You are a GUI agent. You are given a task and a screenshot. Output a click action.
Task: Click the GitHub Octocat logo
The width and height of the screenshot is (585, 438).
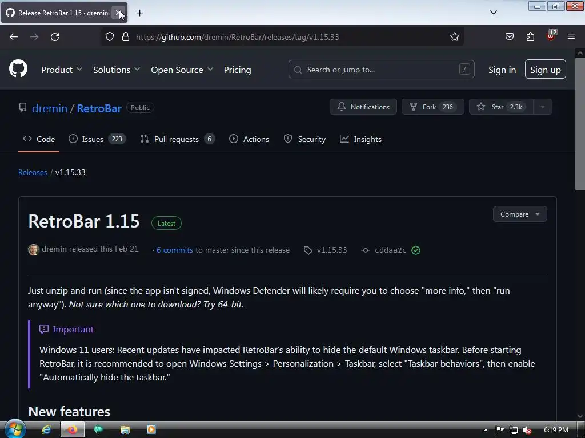[18, 69]
